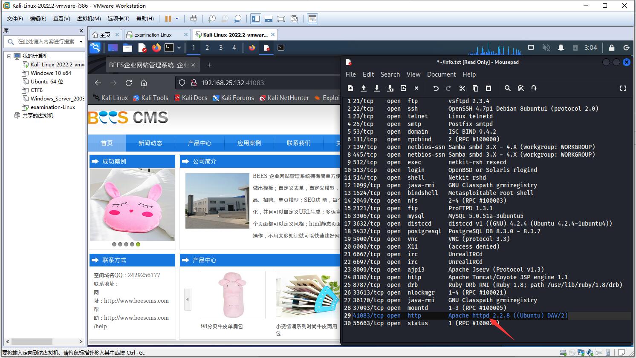Open 产品中心 in the BEES CMS navigation
This screenshot has height=358, width=636.
200,143
